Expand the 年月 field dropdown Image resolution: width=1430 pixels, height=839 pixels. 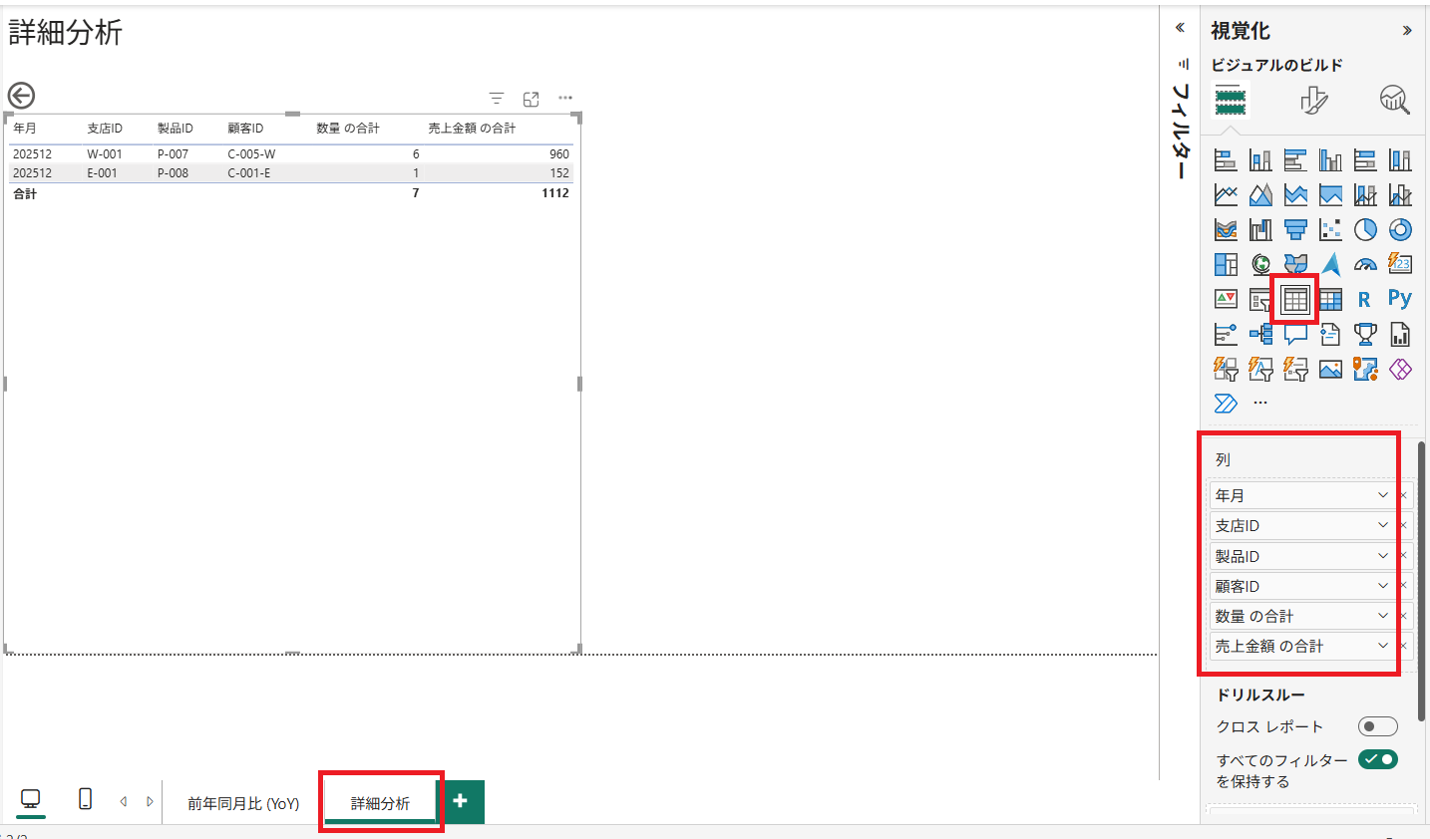click(1382, 495)
